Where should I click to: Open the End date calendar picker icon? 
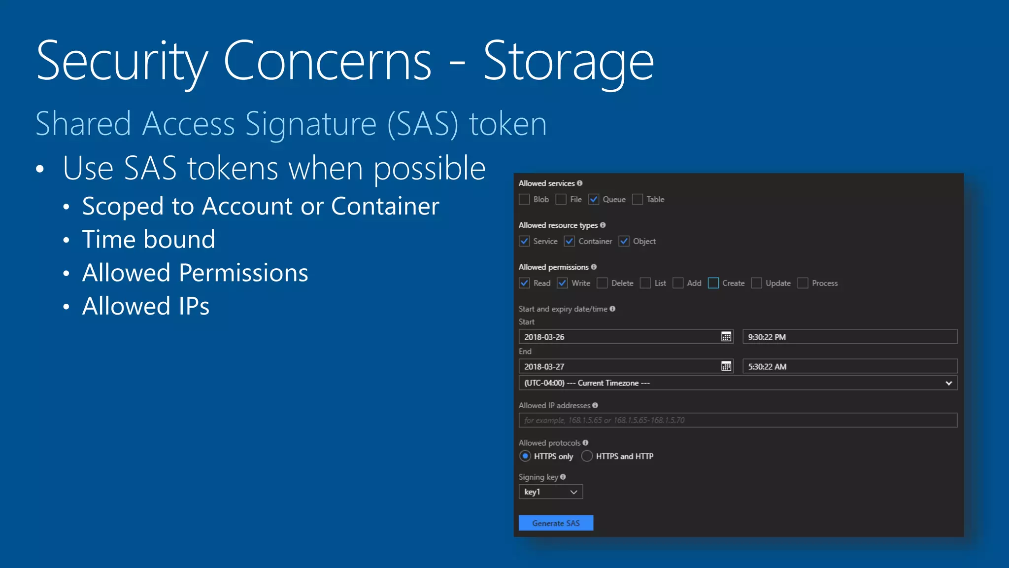tap(726, 366)
